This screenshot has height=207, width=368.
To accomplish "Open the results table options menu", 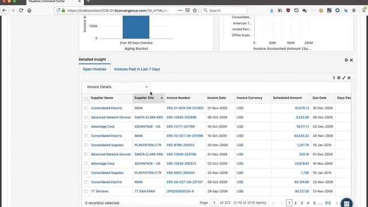I will tap(333, 78).
